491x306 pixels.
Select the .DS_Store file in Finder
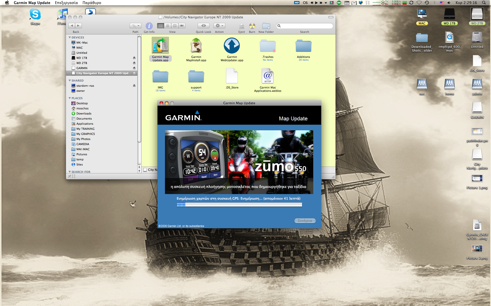pyautogui.click(x=232, y=79)
